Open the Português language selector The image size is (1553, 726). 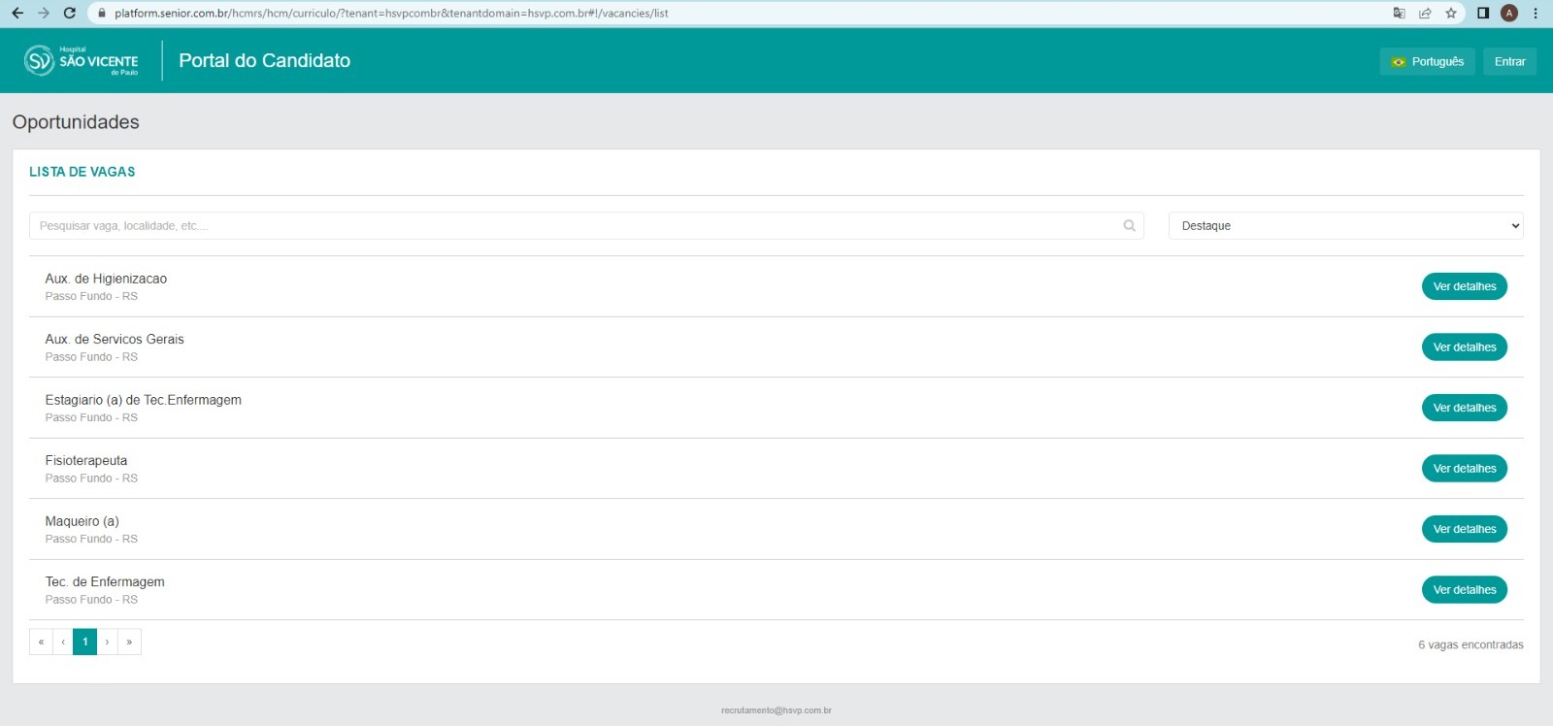coord(1428,61)
